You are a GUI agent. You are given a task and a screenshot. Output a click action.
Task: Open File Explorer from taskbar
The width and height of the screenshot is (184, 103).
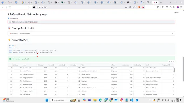tap(95, 100)
